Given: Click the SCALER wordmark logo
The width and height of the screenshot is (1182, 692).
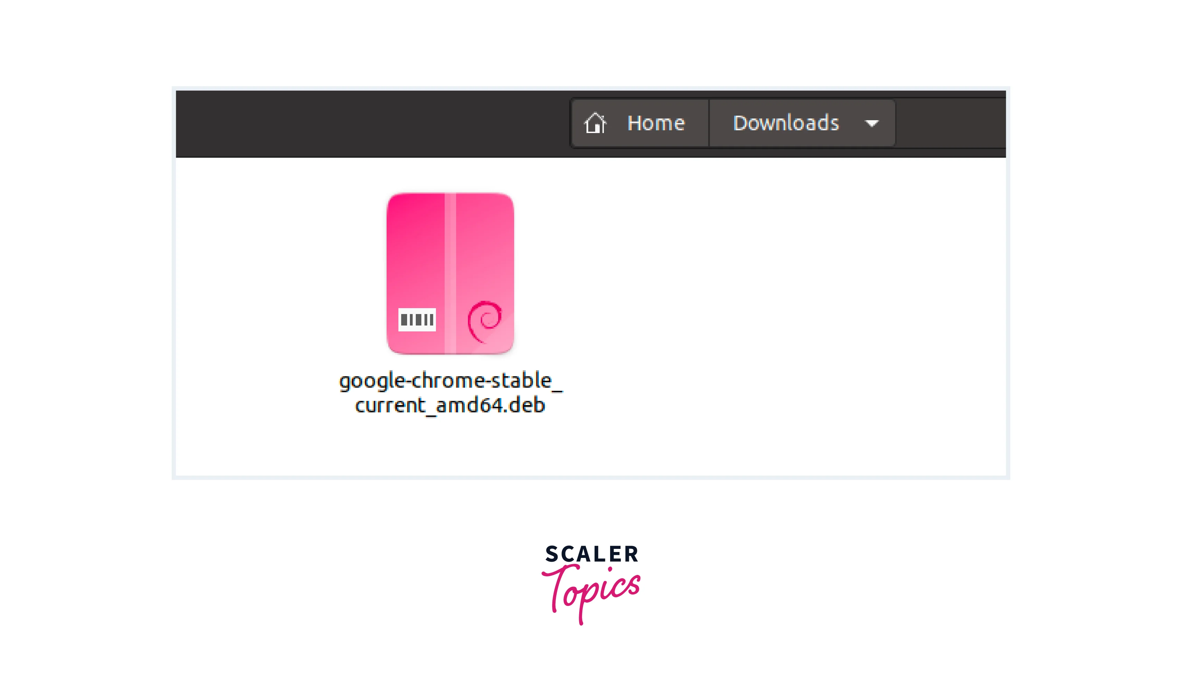Looking at the screenshot, I should coord(591,554).
